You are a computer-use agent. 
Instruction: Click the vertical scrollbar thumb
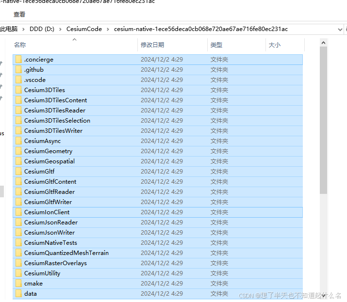point(323,121)
